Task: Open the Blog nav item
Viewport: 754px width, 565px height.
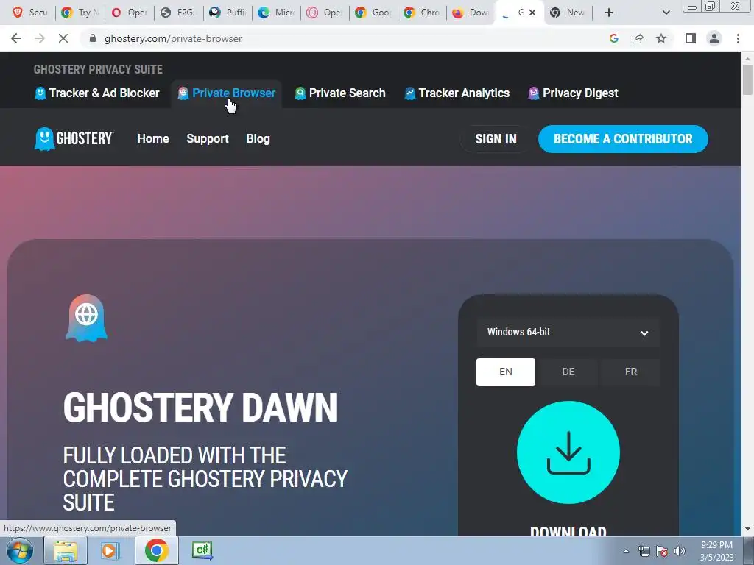Action: click(258, 139)
